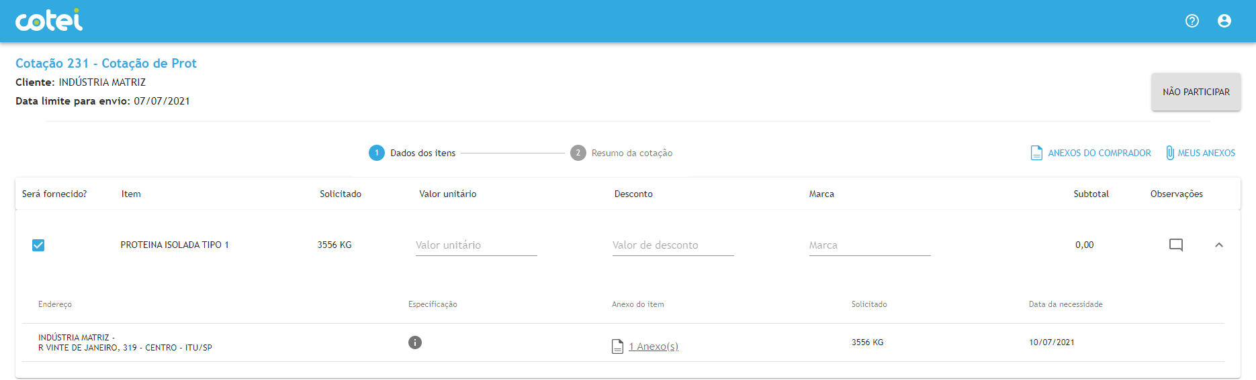Open the 1 Anexo(s) link

pos(653,346)
